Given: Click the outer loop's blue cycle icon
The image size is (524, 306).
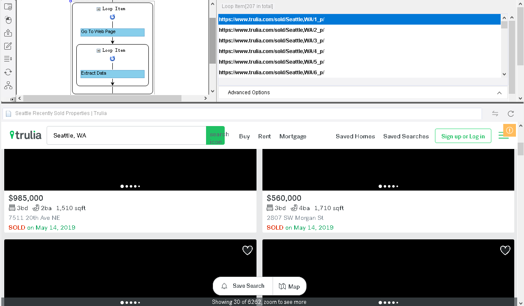Looking at the screenshot, I should pos(112,17).
